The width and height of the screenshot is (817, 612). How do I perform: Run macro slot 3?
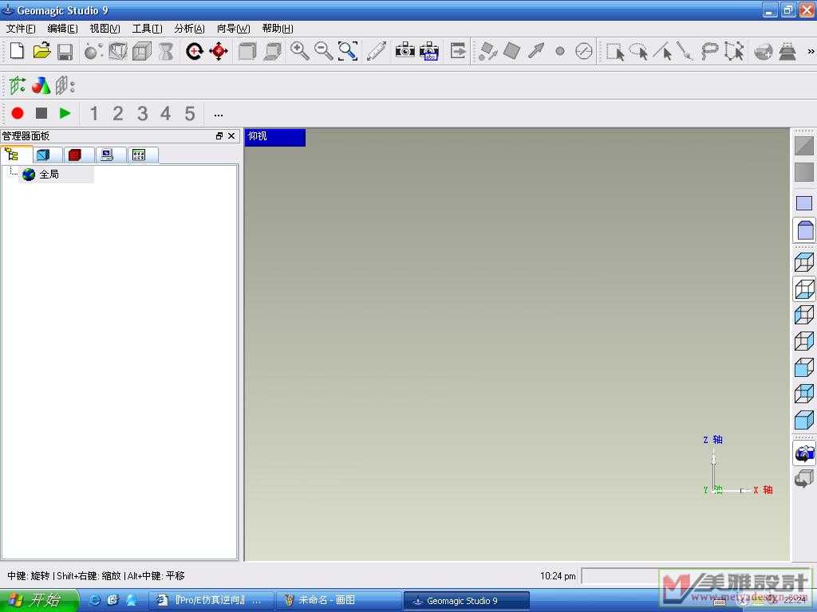click(x=142, y=113)
